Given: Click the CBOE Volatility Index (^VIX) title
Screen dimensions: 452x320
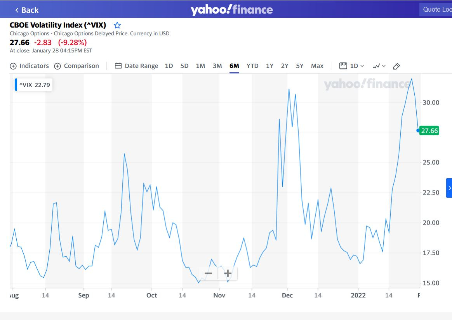Looking at the screenshot, I should [58, 25].
